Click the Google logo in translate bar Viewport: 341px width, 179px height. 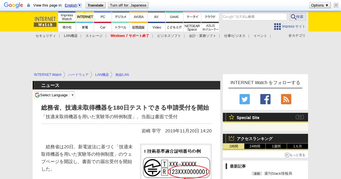tap(13, 5)
